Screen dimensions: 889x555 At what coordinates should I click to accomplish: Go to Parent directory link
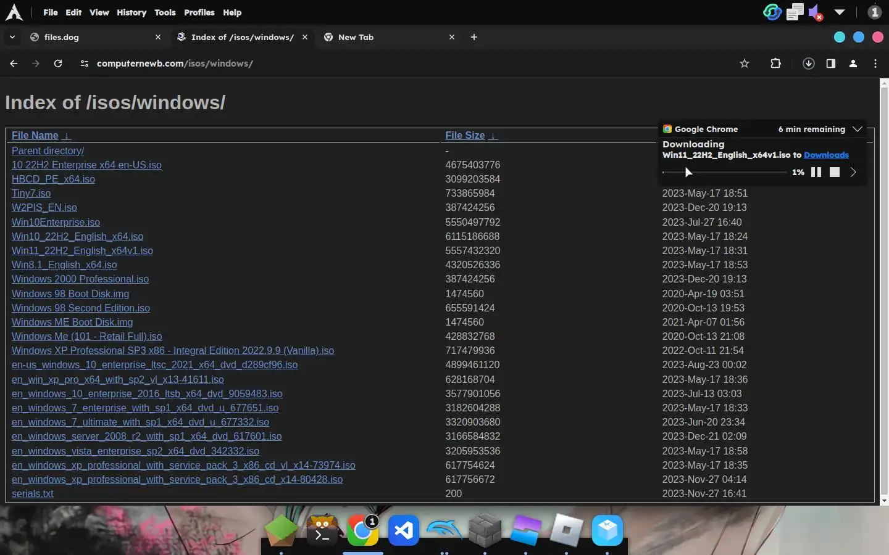click(x=48, y=150)
